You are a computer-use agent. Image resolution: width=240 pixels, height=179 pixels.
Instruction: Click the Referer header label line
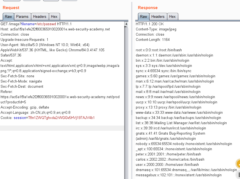[7, 92]
